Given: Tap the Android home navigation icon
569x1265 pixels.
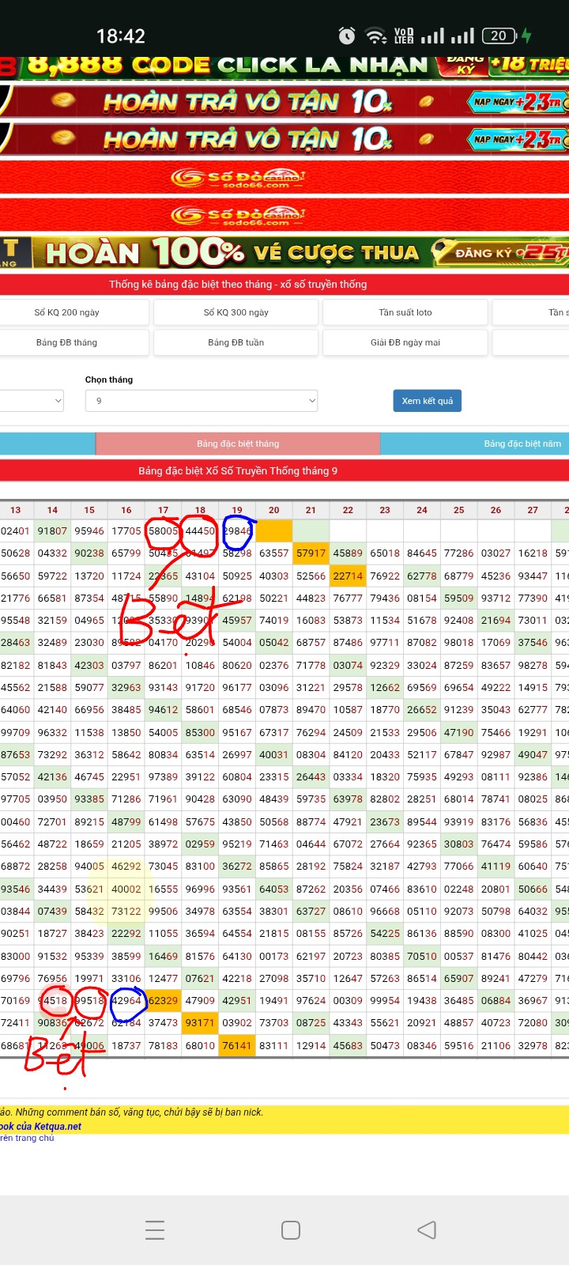Looking at the screenshot, I should (291, 1229).
